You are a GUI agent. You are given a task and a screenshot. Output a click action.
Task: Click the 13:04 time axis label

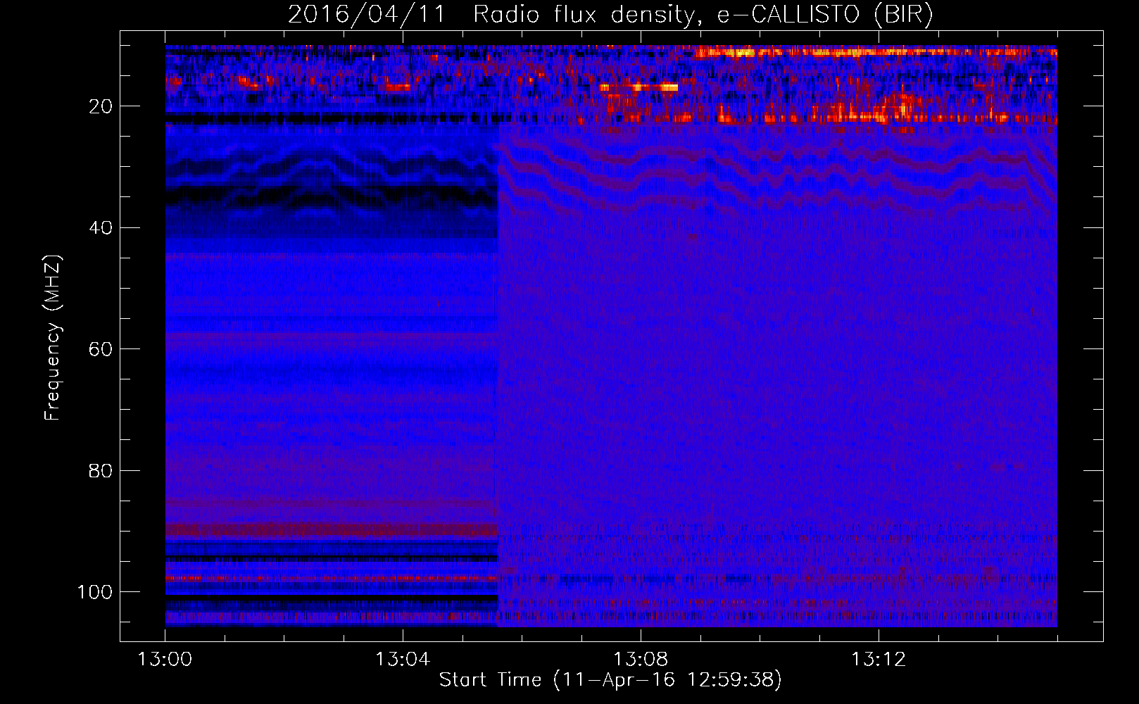coord(403,660)
